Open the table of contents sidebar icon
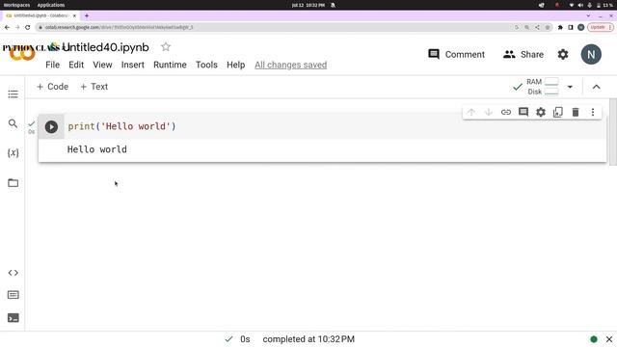 (x=13, y=94)
